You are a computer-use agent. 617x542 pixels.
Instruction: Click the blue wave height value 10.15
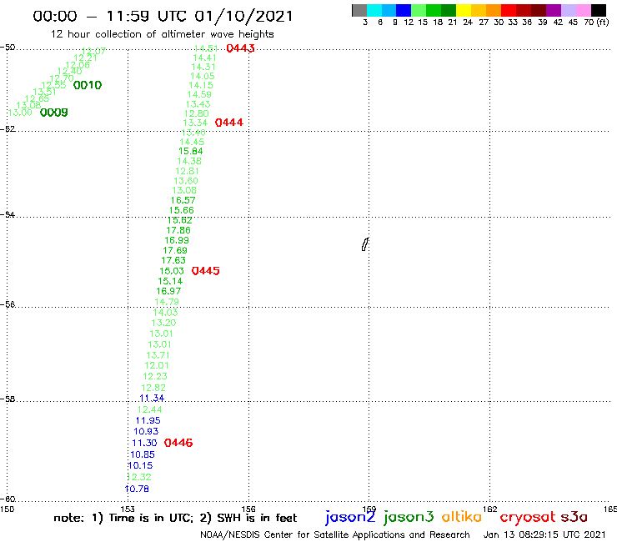140,465
